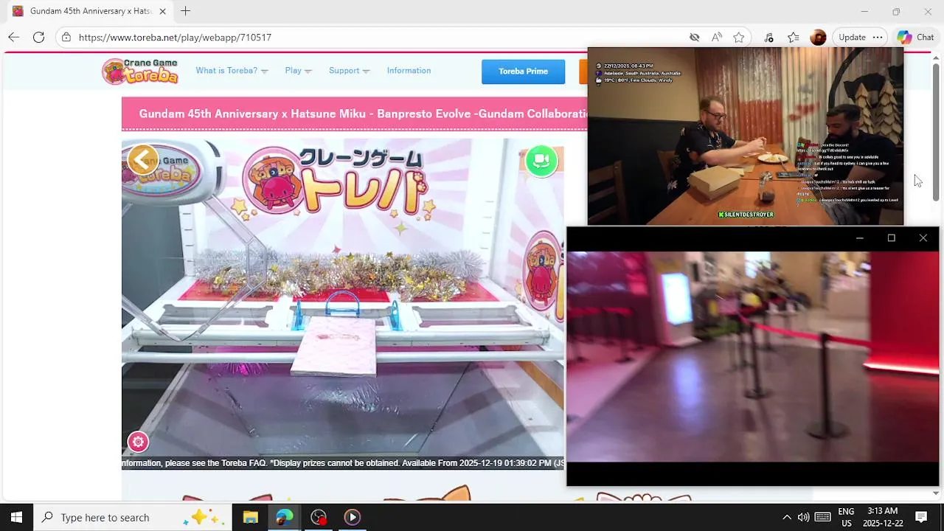Screen dimensions: 944x531
Task: Click the blurry hallway video in player window
Action: (x=753, y=357)
